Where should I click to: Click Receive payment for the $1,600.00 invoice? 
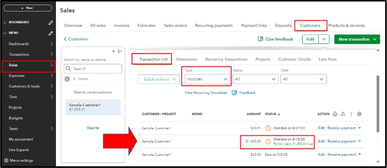coord(342,141)
